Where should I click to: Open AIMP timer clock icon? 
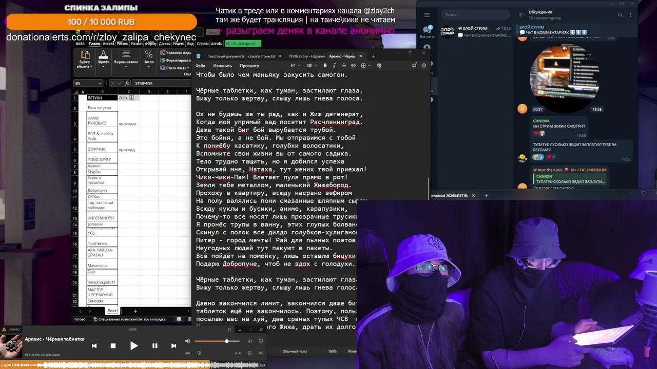tap(199, 353)
